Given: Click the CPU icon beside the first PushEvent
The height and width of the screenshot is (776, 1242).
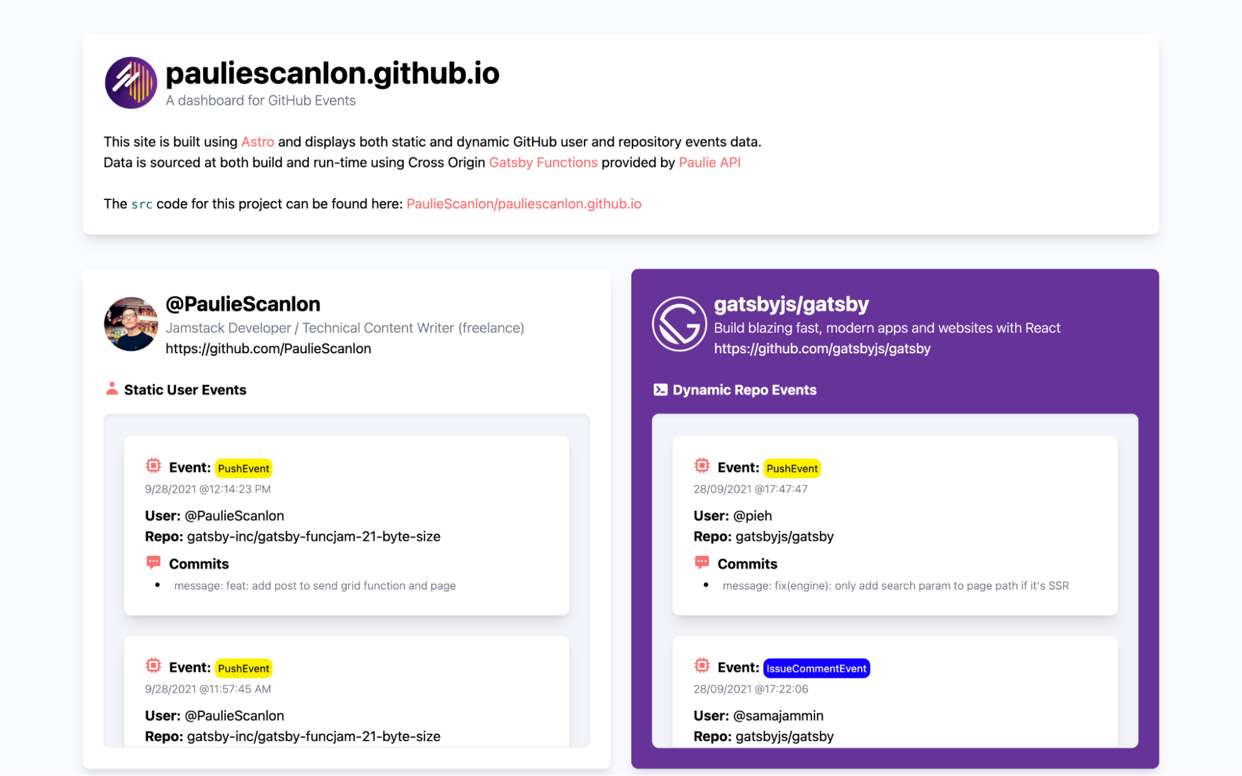Looking at the screenshot, I should [153, 466].
